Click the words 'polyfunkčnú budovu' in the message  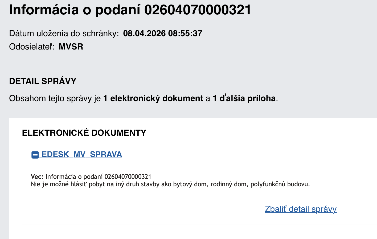[x=280, y=184]
